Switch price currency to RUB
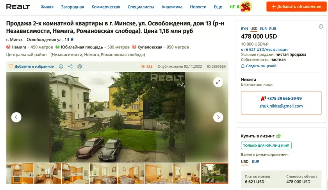 click(273, 29)
